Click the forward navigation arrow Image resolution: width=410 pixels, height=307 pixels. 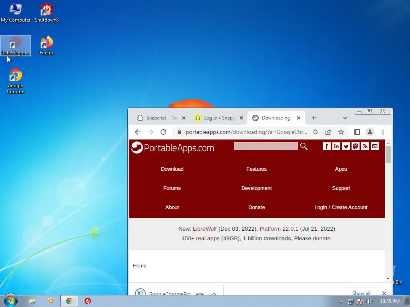151,132
